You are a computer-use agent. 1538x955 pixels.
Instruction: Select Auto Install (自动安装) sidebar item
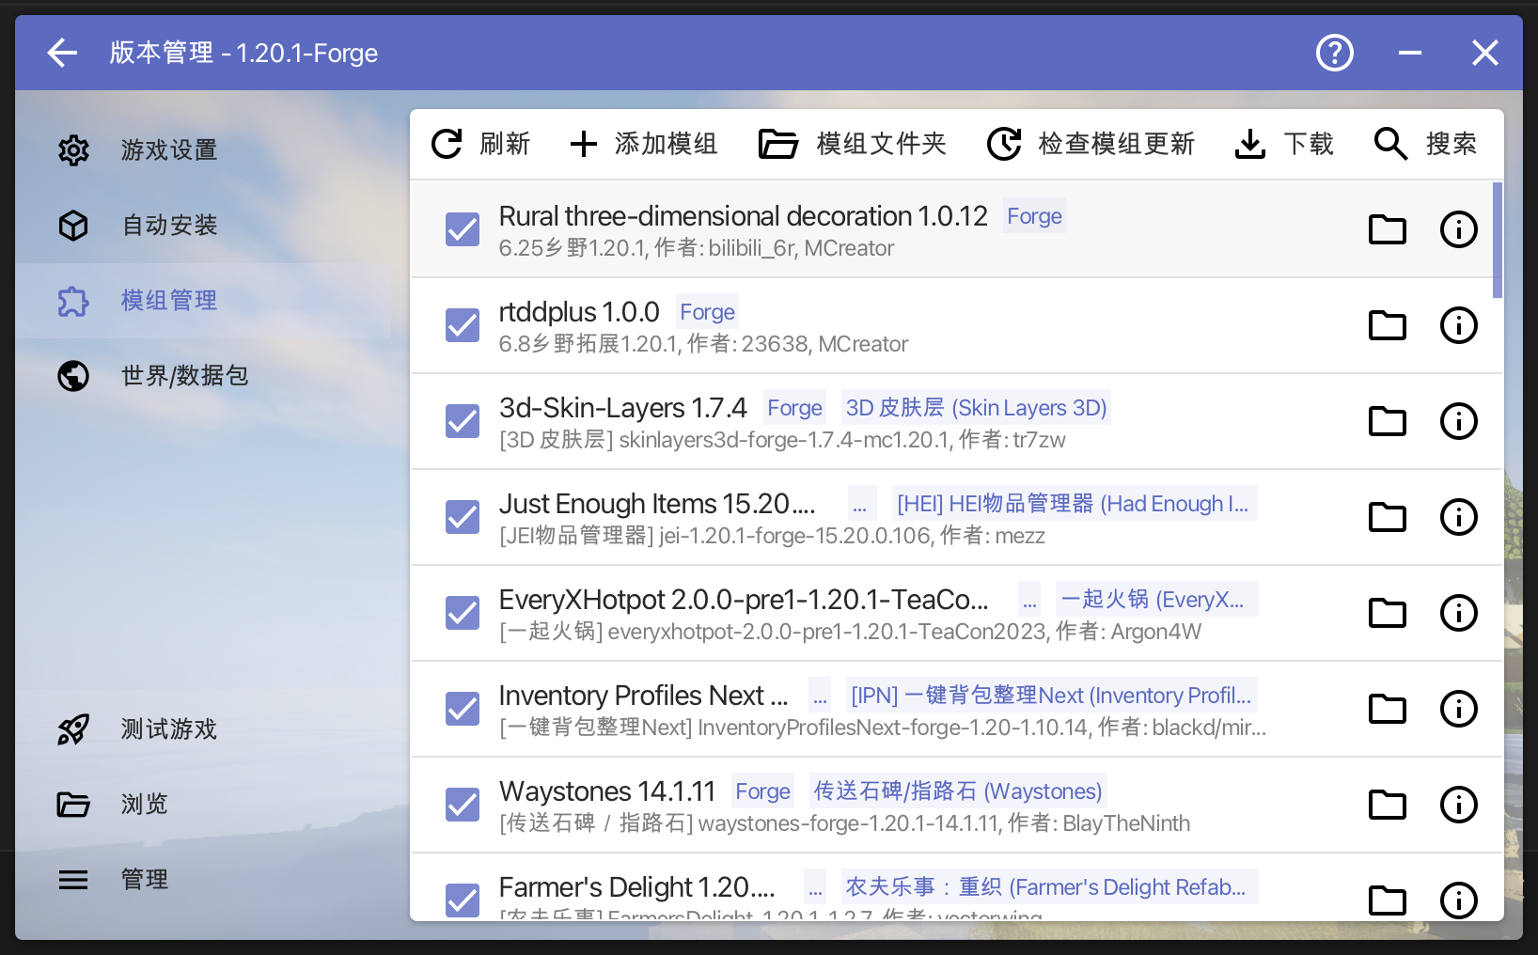(x=169, y=226)
